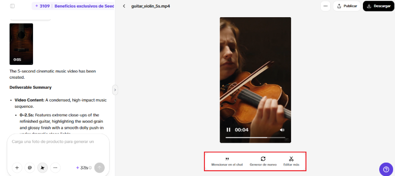395x176 pixels.
Task: Open the guitar video thumbnail in chat
Action: 21,44
